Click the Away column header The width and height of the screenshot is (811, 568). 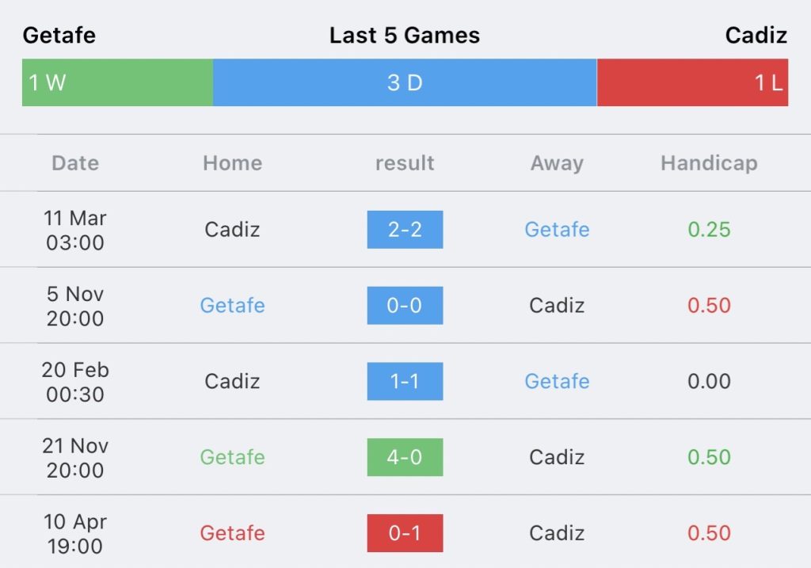557,163
